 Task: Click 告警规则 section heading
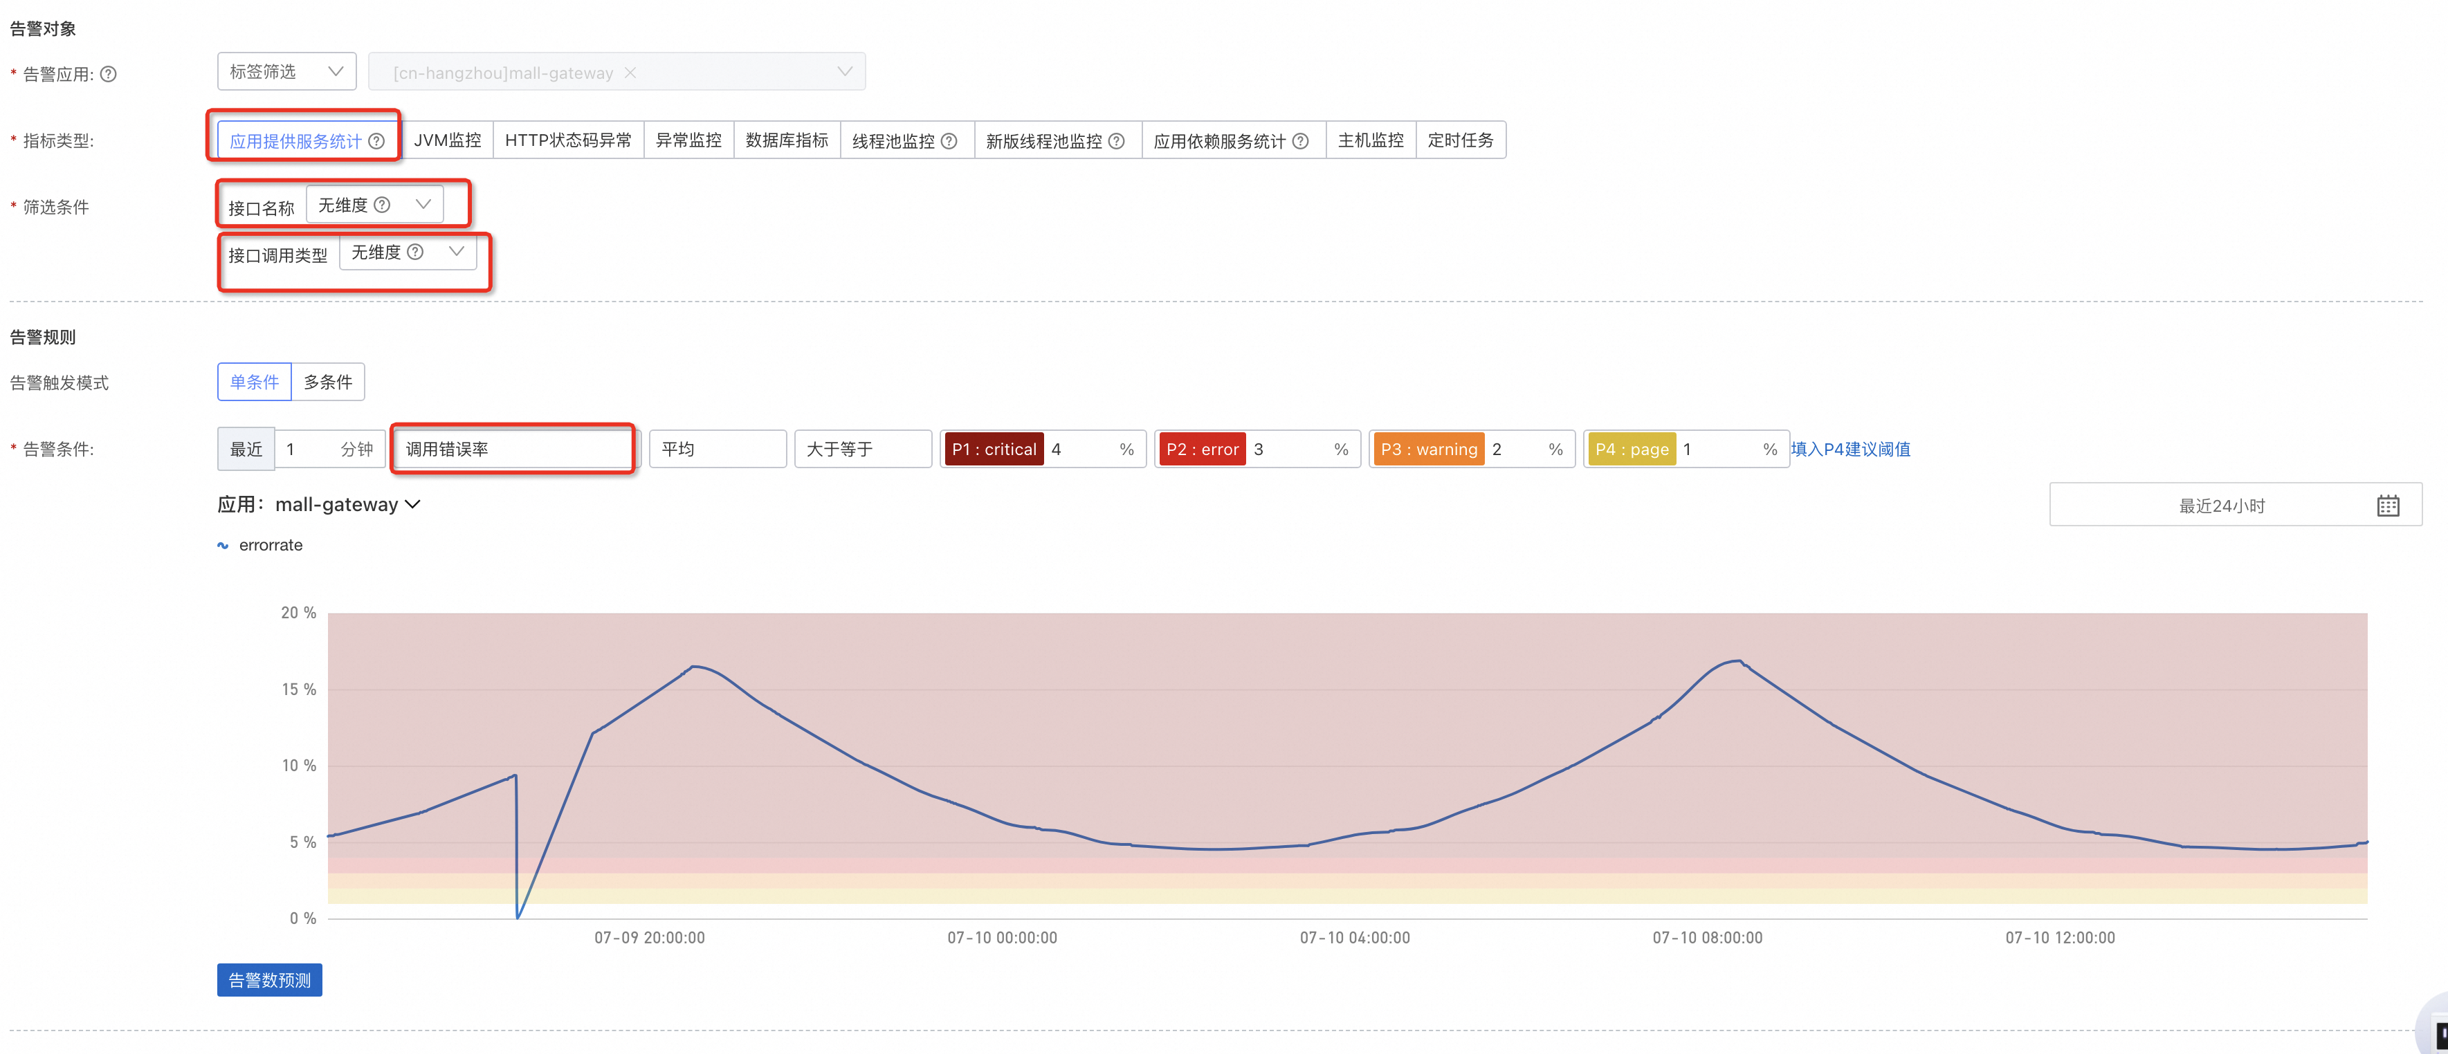click(43, 337)
